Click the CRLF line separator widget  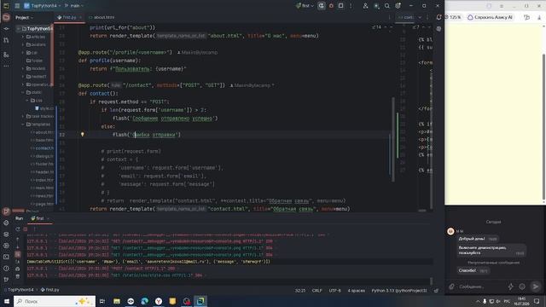click(x=317, y=291)
